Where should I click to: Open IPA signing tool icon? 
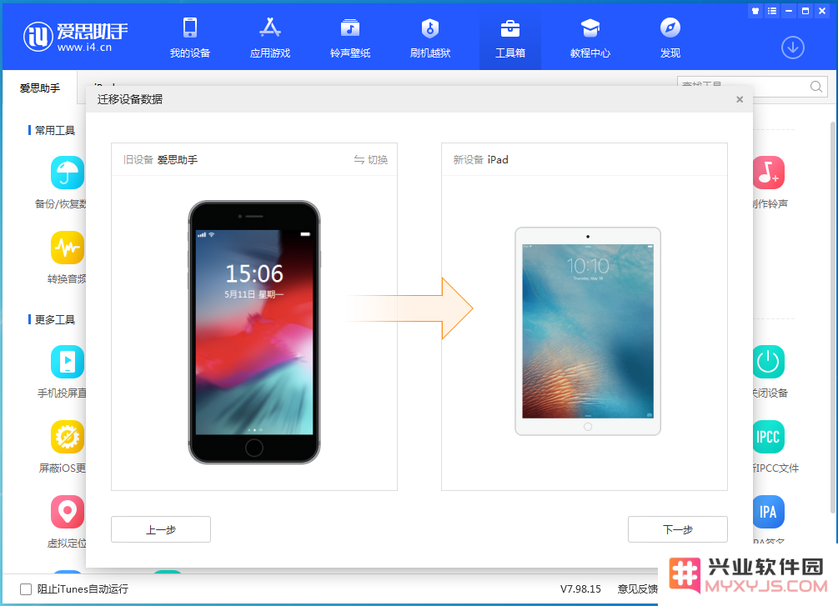pos(769,512)
